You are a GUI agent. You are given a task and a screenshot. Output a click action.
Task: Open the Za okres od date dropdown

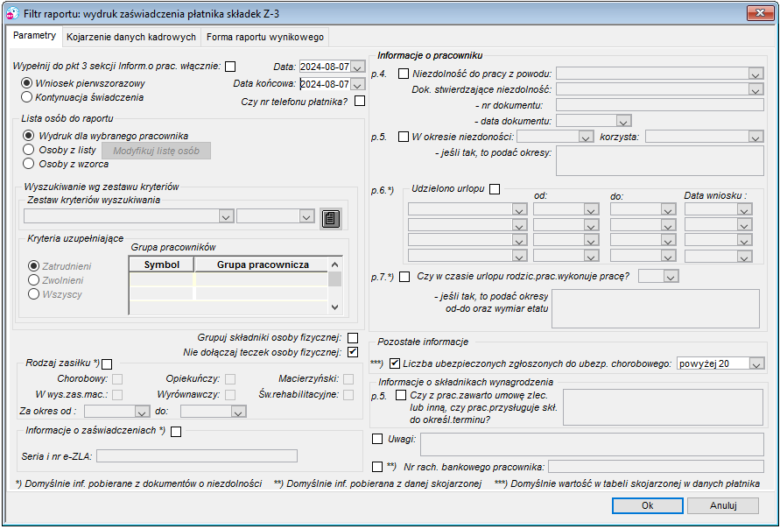coord(143,412)
